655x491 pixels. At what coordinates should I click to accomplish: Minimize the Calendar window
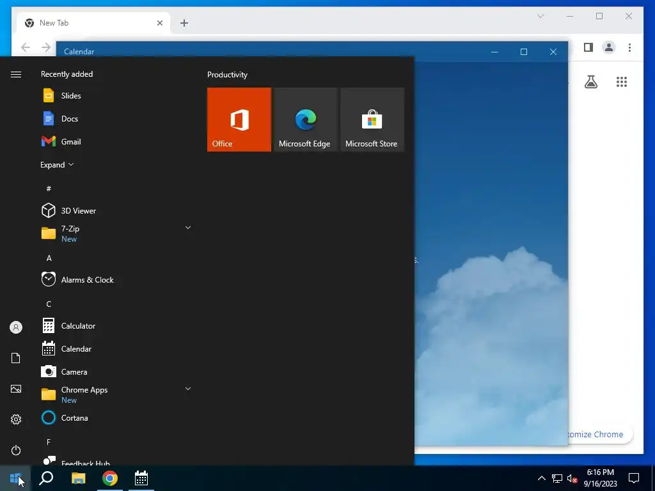(x=494, y=52)
